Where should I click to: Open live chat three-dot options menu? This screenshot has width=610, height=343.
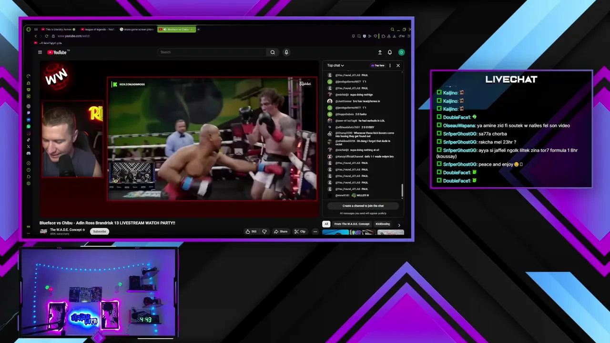390,65
